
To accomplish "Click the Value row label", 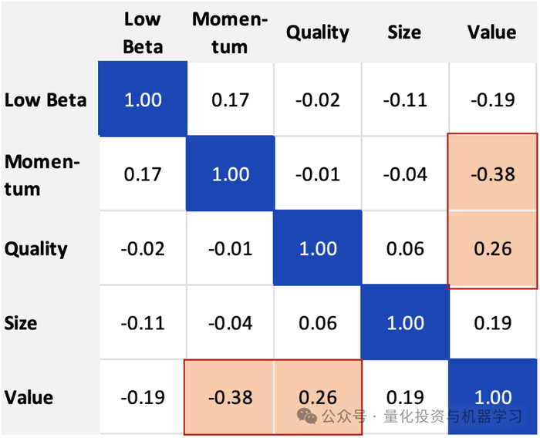I will (29, 398).
